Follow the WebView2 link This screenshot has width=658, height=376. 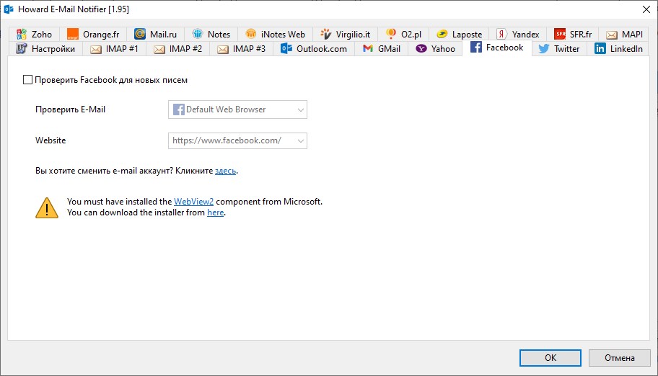tap(193, 202)
